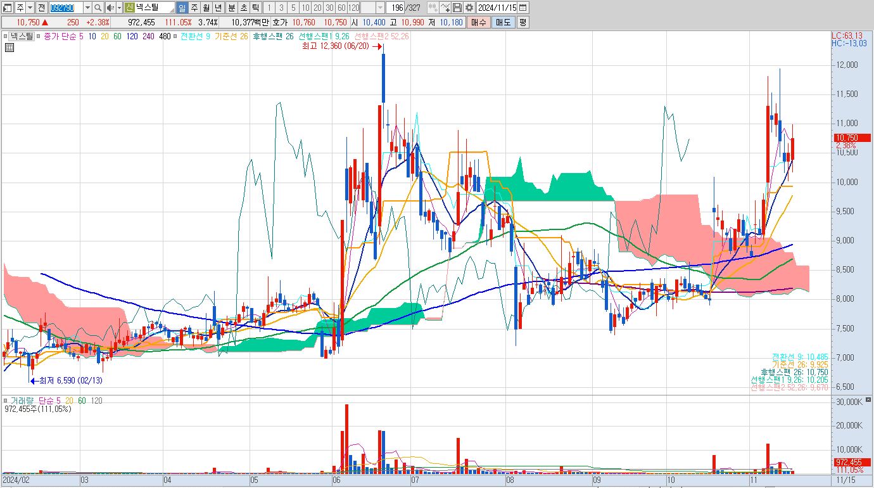Select the 틱 tick chart tab
Image resolution: width=874 pixels, height=488 pixels.
(255, 8)
